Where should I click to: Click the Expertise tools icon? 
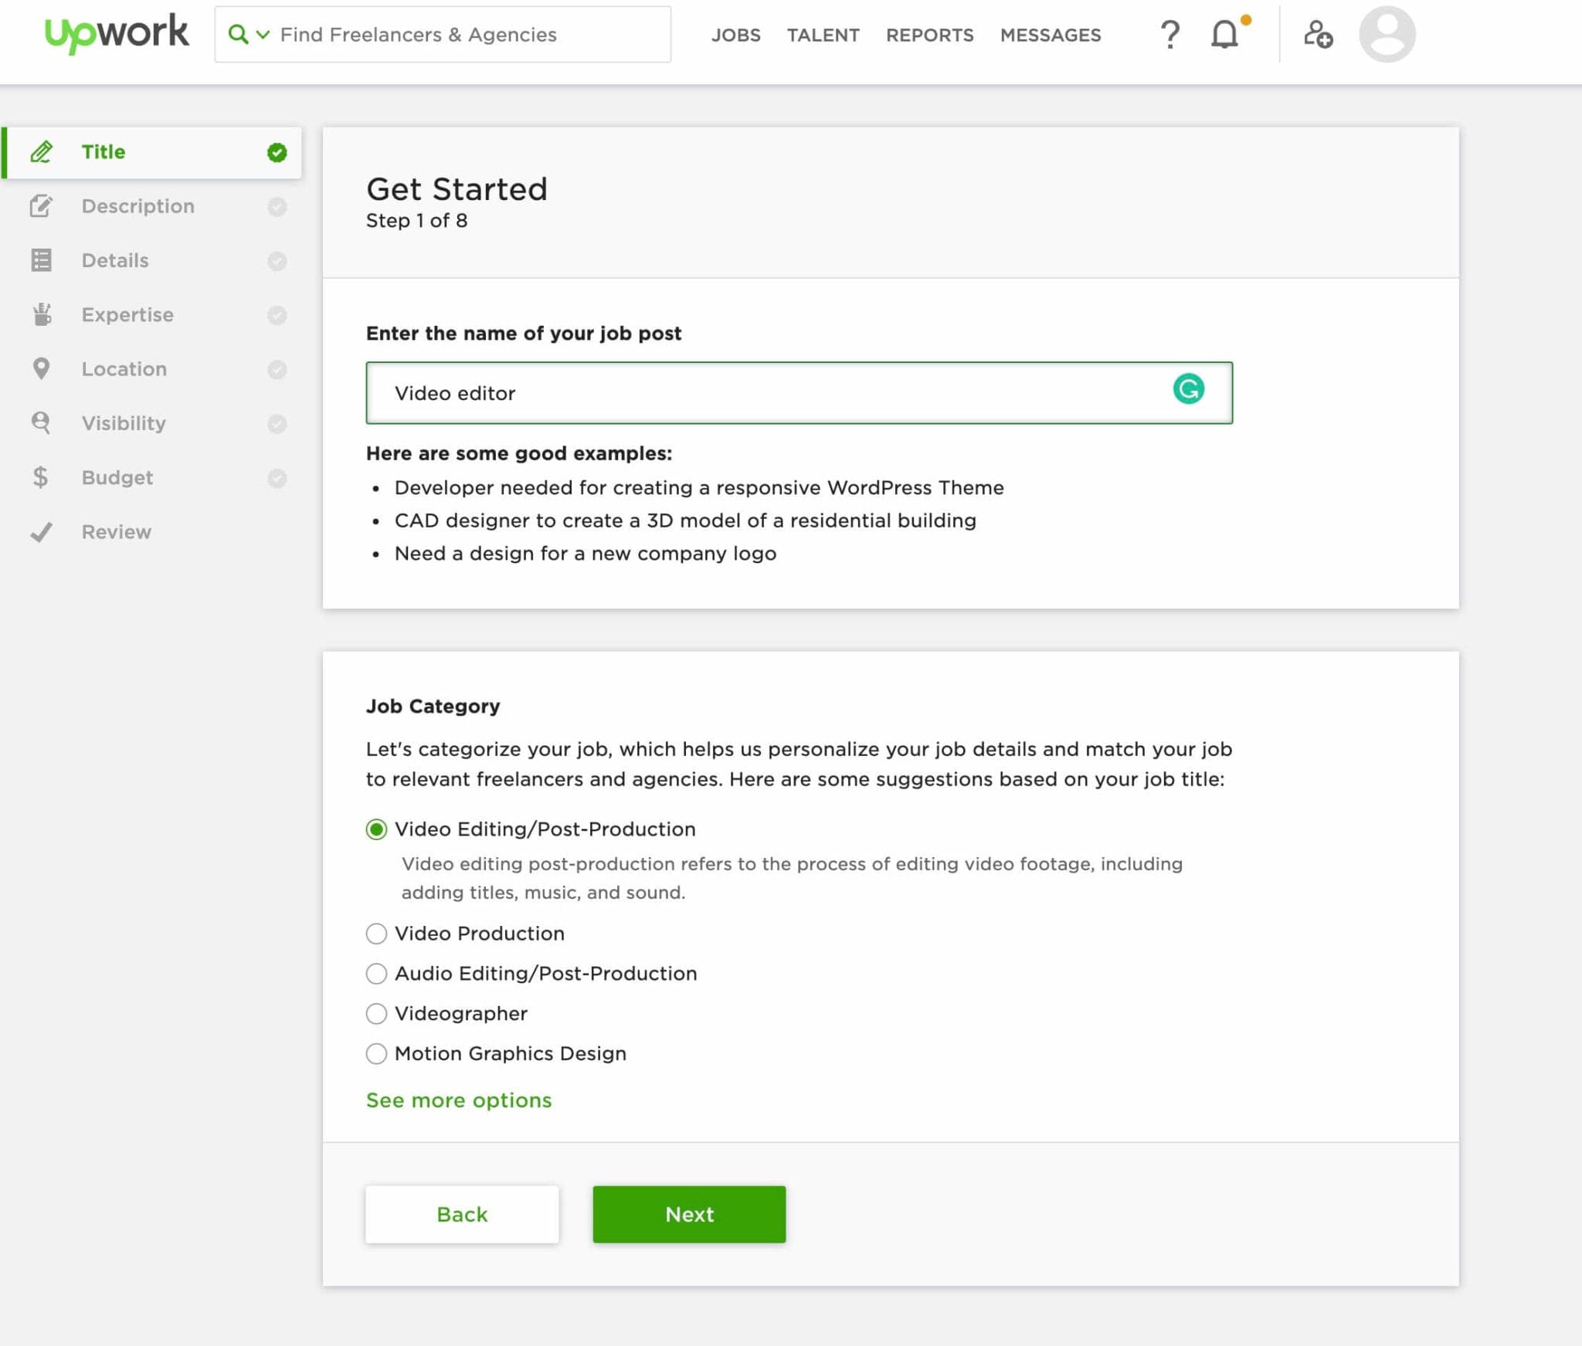[42, 314]
